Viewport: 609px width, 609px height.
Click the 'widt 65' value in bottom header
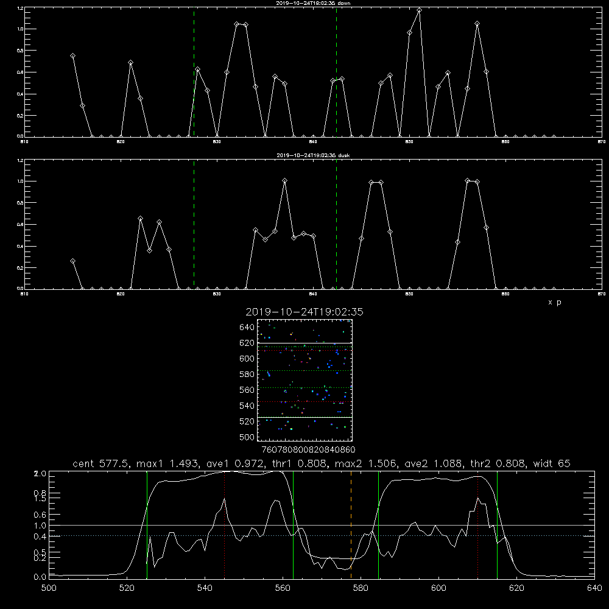tap(552, 463)
